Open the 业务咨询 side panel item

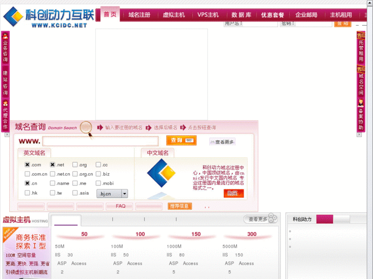click(x=5, y=48)
